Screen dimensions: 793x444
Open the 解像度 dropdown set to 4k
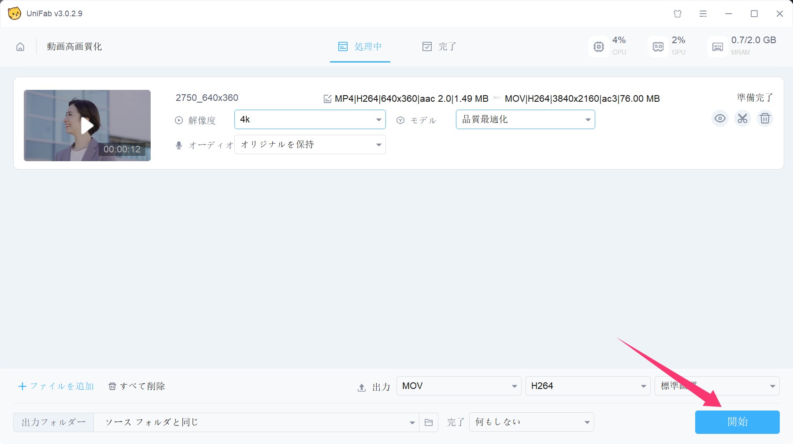[310, 119]
